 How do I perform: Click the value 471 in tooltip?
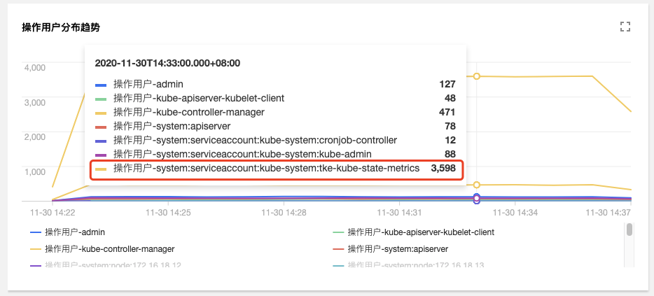(447, 112)
